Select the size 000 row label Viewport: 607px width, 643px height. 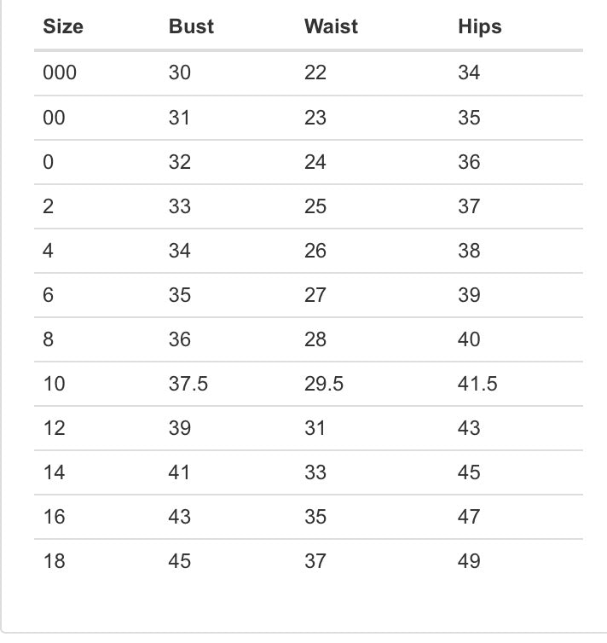[x=60, y=73]
